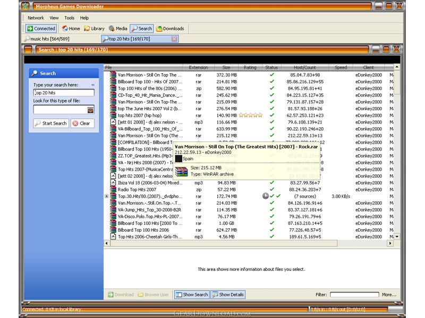
Task: Click zip icon of Top 100 Hits of the 80s
Action: (x=113, y=89)
